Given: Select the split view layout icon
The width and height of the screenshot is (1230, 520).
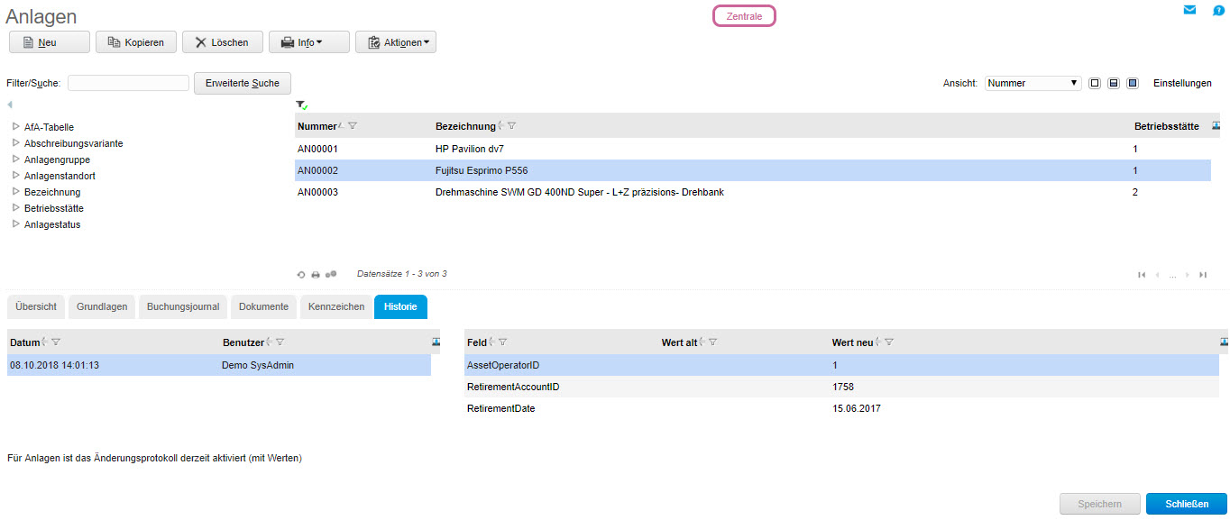Looking at the screenshot, I should coord(1114,82).
